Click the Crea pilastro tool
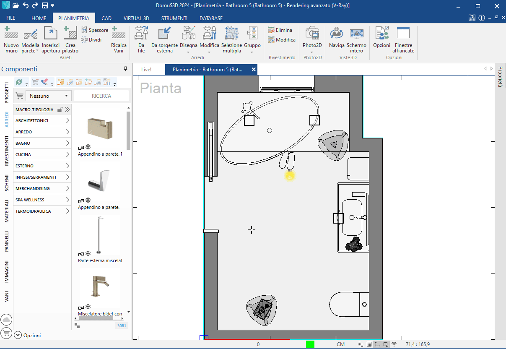Image resolution: width=506 pixels, height=349 pixels. (x=70, y=39)
